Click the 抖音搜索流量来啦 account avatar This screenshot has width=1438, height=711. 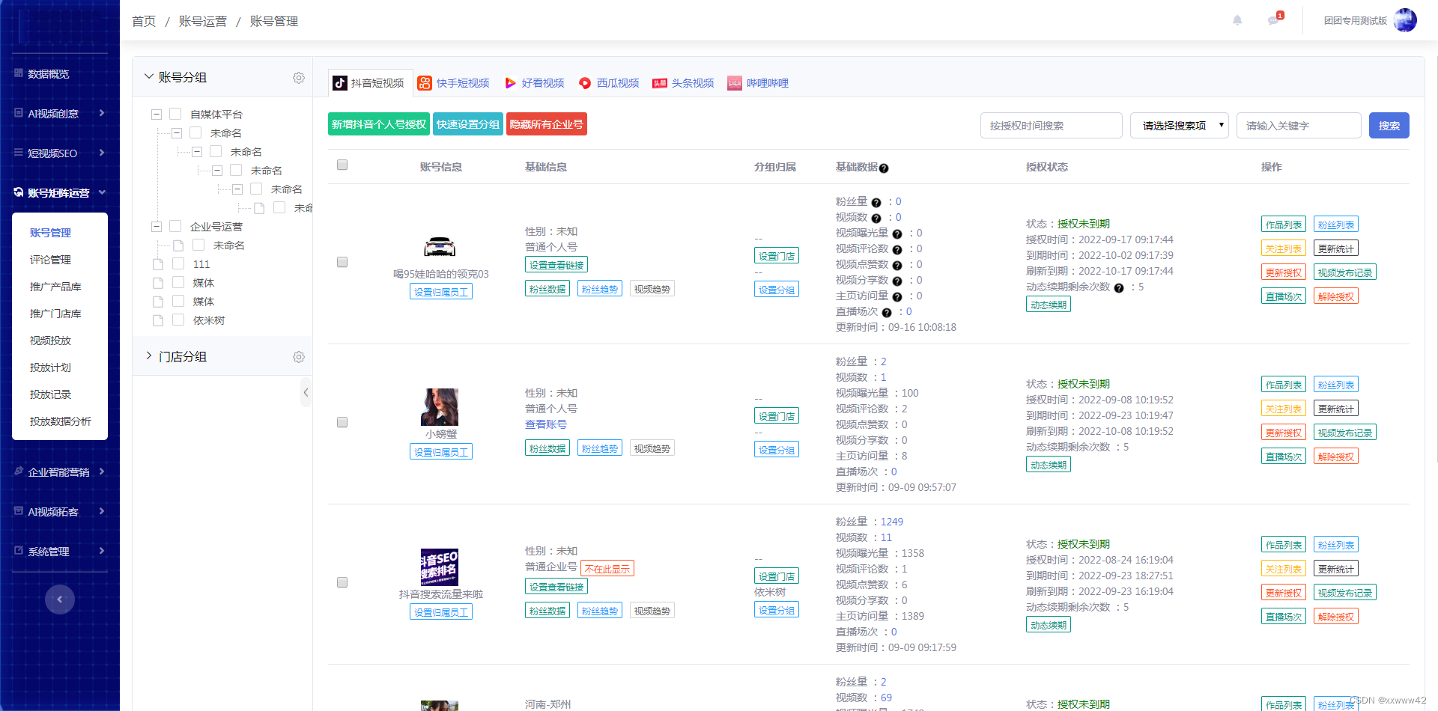tap(440, 567)
